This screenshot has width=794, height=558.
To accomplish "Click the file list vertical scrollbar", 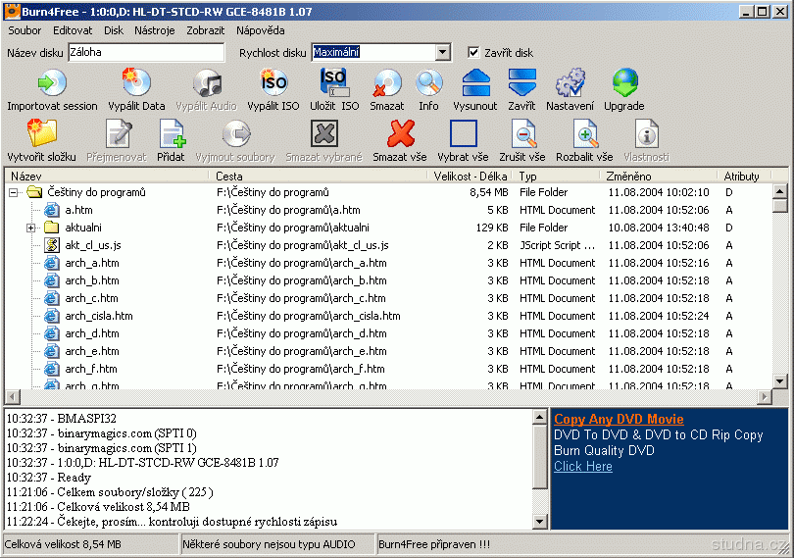I will [780, 294].
